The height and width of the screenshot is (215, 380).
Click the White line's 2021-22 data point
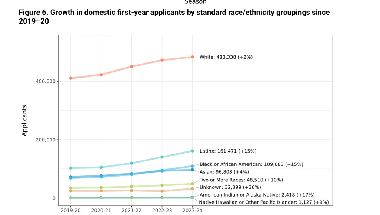coord(131,66)
